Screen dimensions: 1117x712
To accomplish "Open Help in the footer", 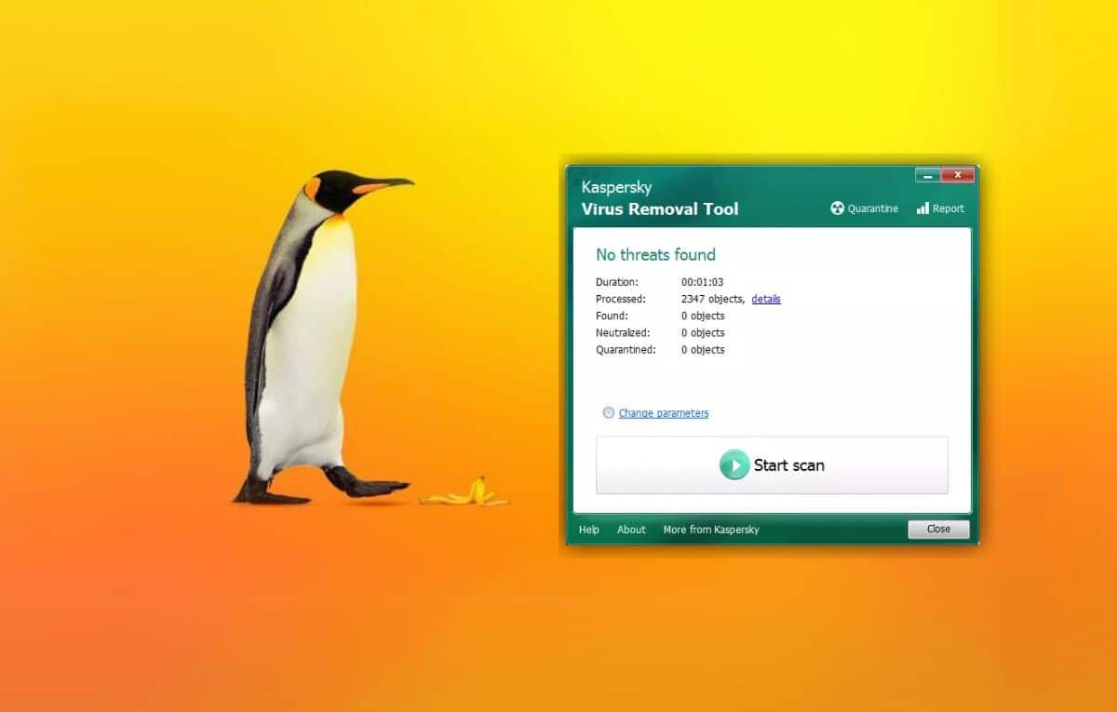I will 589,530.
